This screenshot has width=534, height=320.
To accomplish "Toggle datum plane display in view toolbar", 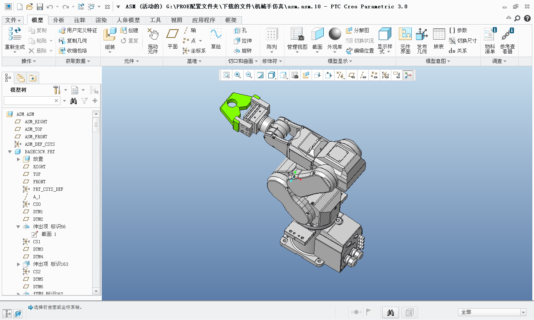I will [x=352, y=75].
